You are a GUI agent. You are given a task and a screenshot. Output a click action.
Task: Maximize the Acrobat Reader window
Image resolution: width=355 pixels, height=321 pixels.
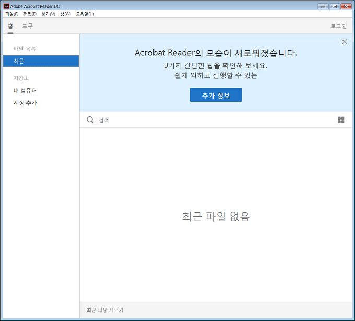(335, 6)
